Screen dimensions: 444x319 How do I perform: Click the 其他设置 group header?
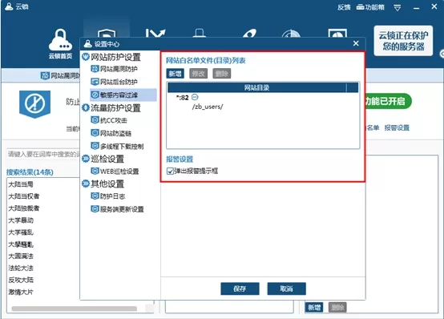(103, 184)
